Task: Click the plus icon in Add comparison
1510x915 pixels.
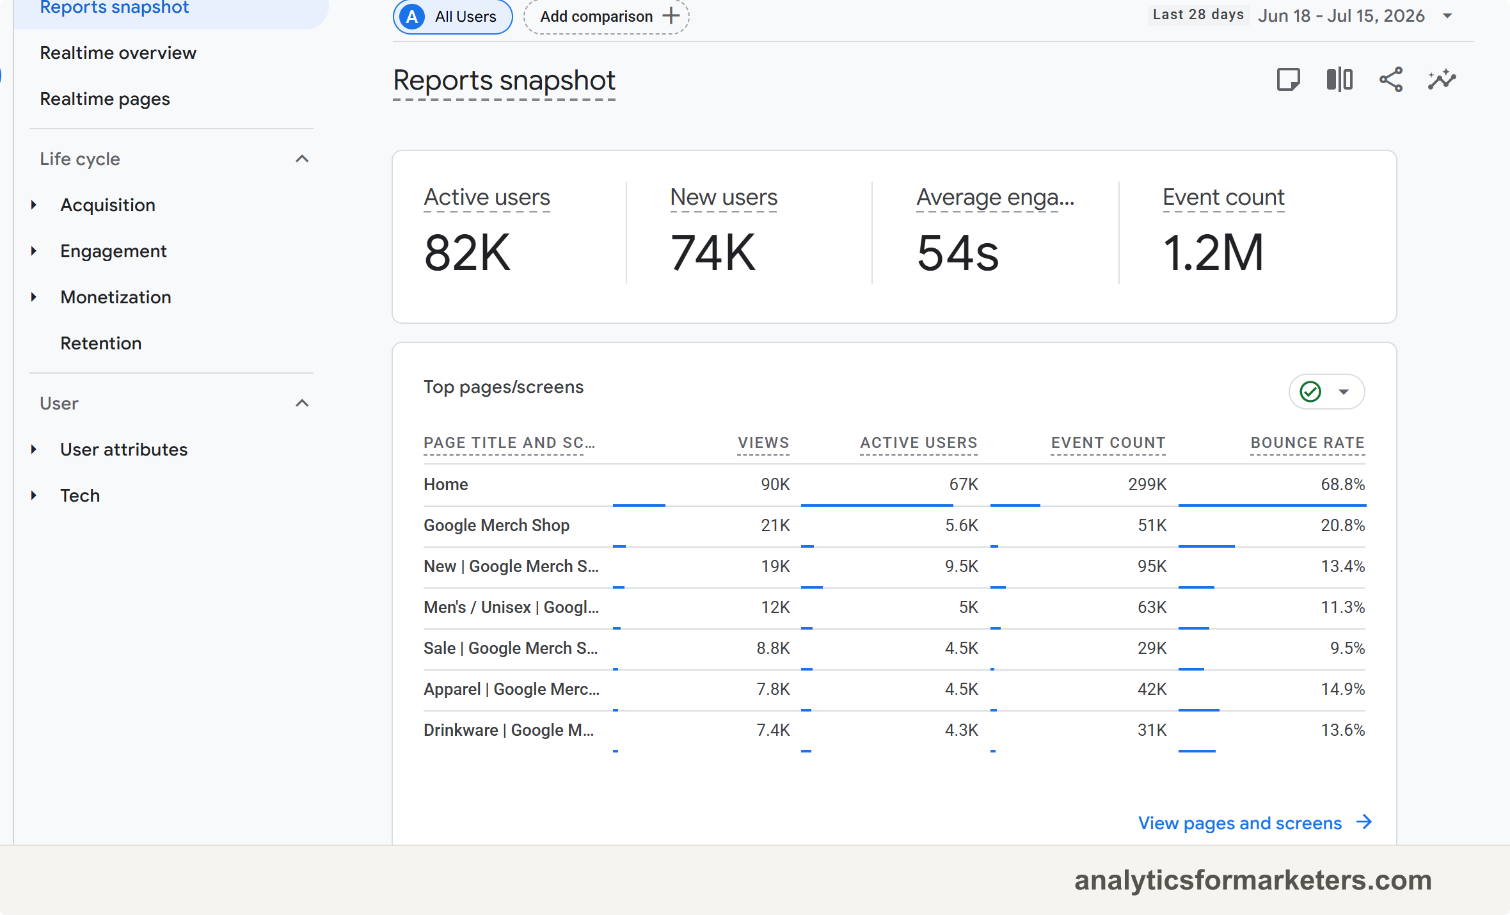Action: pyautogui.click(x=671, y=16)
